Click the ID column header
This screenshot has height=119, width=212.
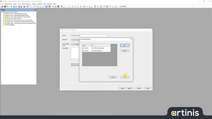pyautogui.click(x=101, y=45)
